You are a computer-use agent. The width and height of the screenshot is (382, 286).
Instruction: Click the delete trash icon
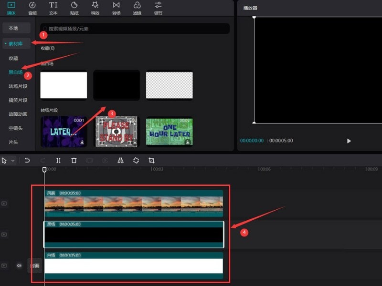74,161
